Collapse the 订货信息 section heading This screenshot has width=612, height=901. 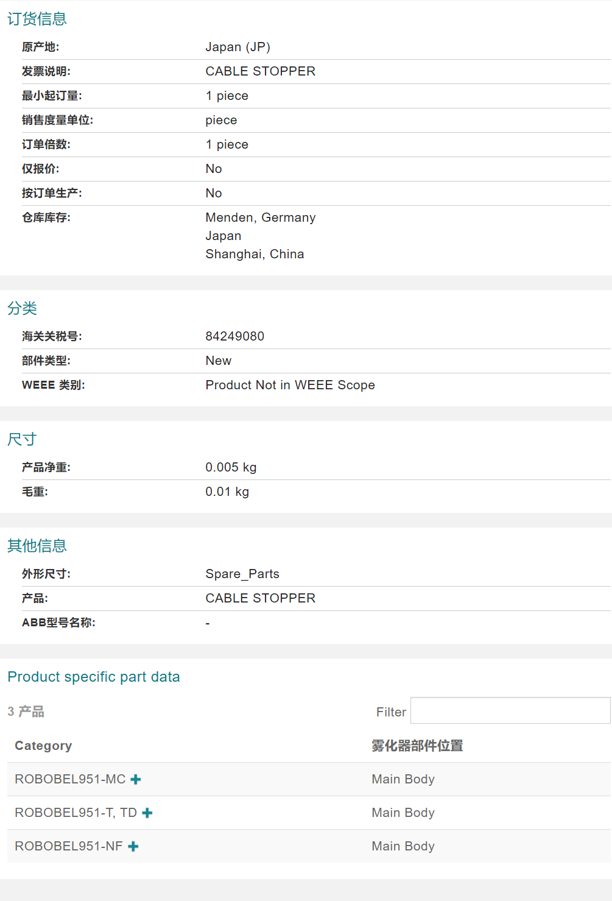(37, 19)
